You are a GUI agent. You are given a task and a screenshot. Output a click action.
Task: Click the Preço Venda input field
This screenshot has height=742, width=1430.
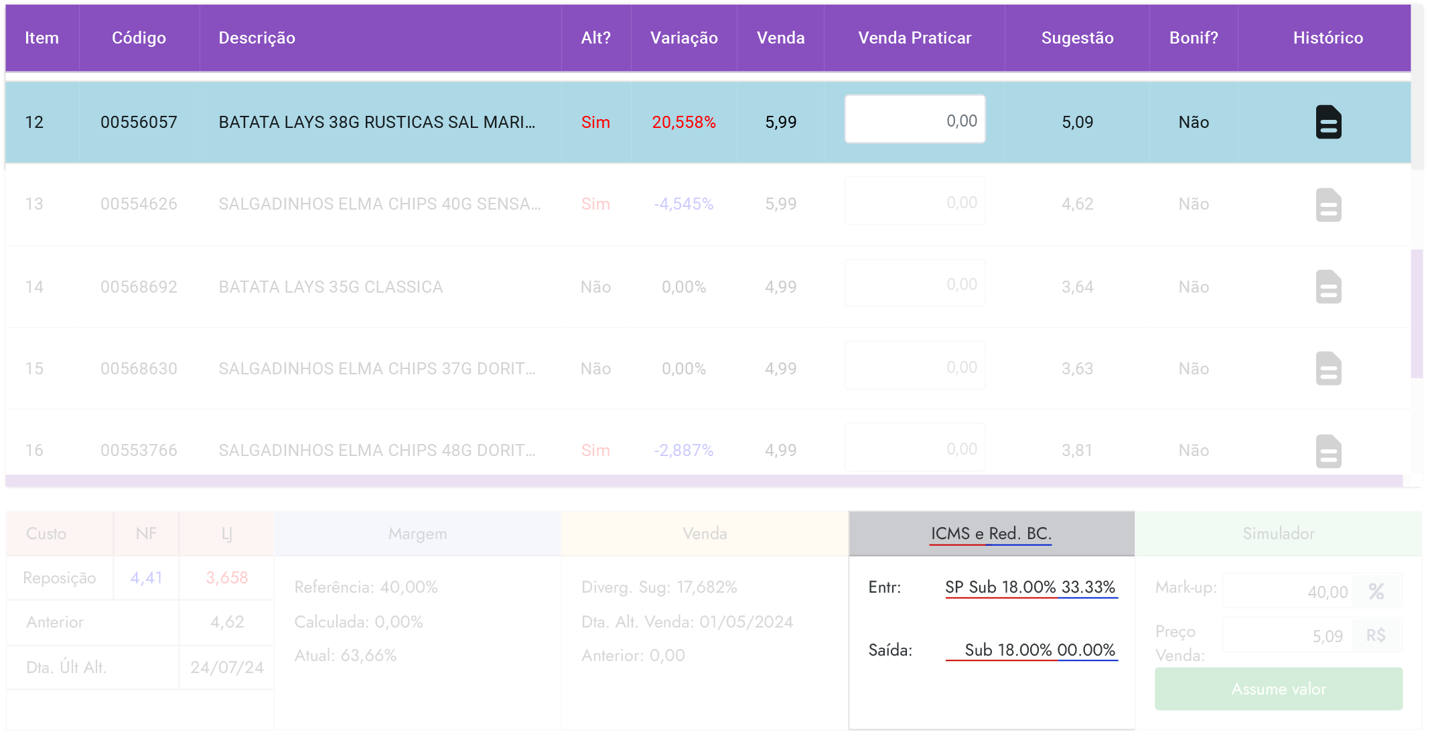pos(1287,636)
